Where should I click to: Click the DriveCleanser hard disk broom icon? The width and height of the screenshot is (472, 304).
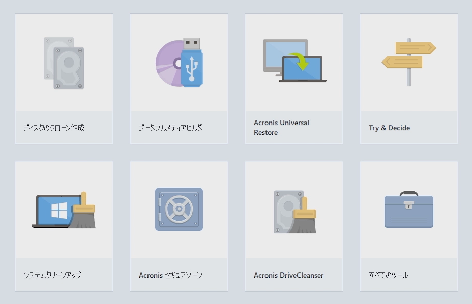click(294, 211)
